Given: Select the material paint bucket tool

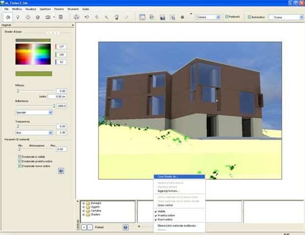Looking at the screenshot, I should pos(9,17).
